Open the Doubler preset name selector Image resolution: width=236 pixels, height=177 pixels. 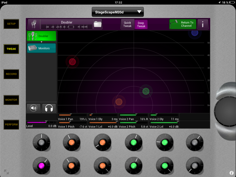click(67, 23)
